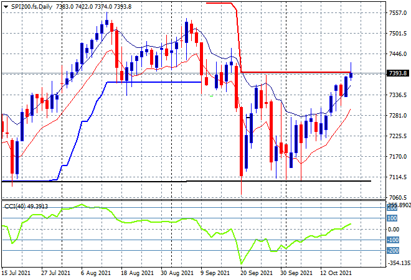Screen dimensions: 411x280
Task: Click the current price label 7393.8
Action: 398,73
